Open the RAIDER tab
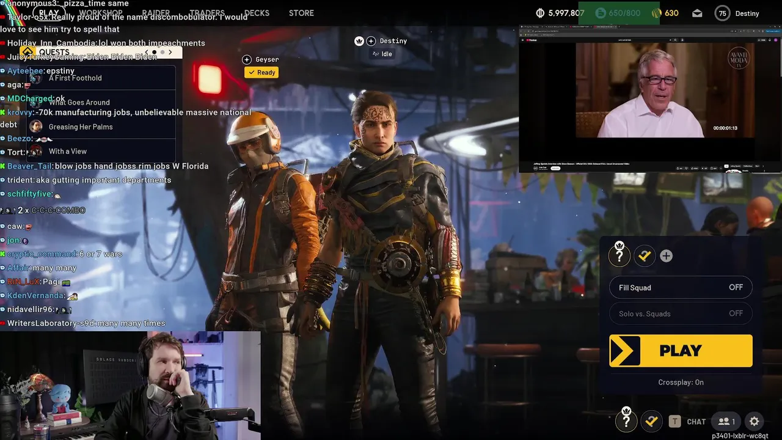This screenshot has height=440, width=782. (156, 13)
